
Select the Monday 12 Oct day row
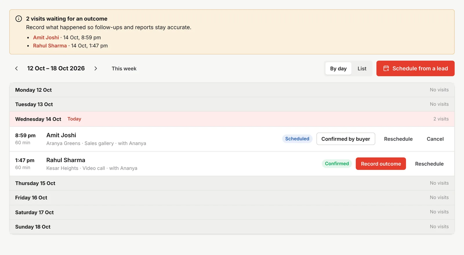tap(232, 90)
